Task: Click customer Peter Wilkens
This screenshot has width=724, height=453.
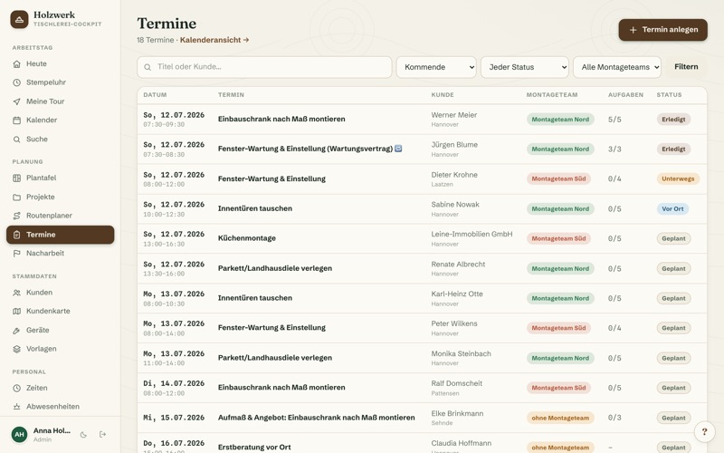Action: pyautogui.click(x=454, y=323)
